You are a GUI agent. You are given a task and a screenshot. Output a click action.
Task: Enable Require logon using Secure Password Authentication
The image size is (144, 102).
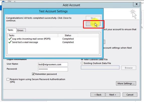pyautogui.click(x=8, y=79)
